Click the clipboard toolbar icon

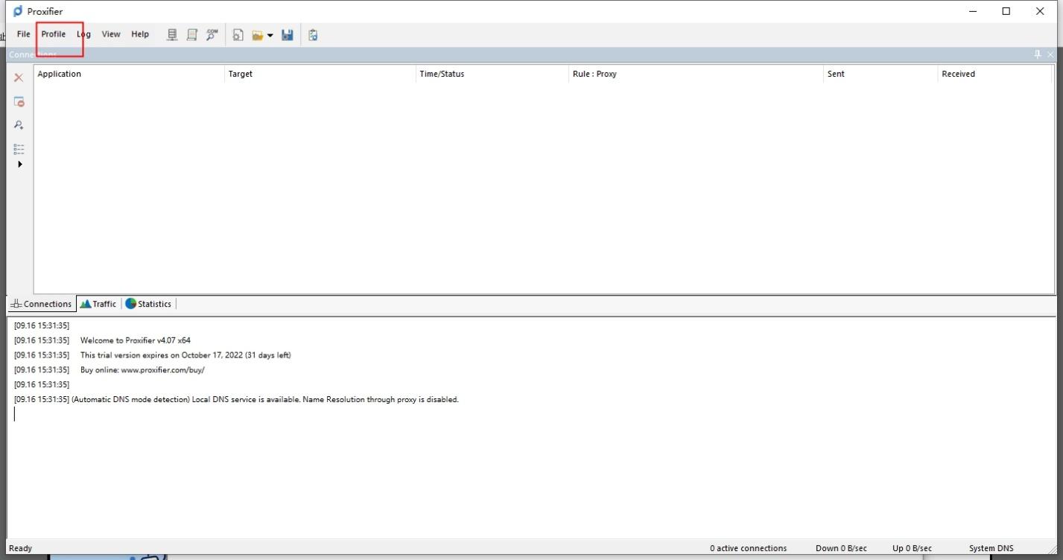click(312, 34)
